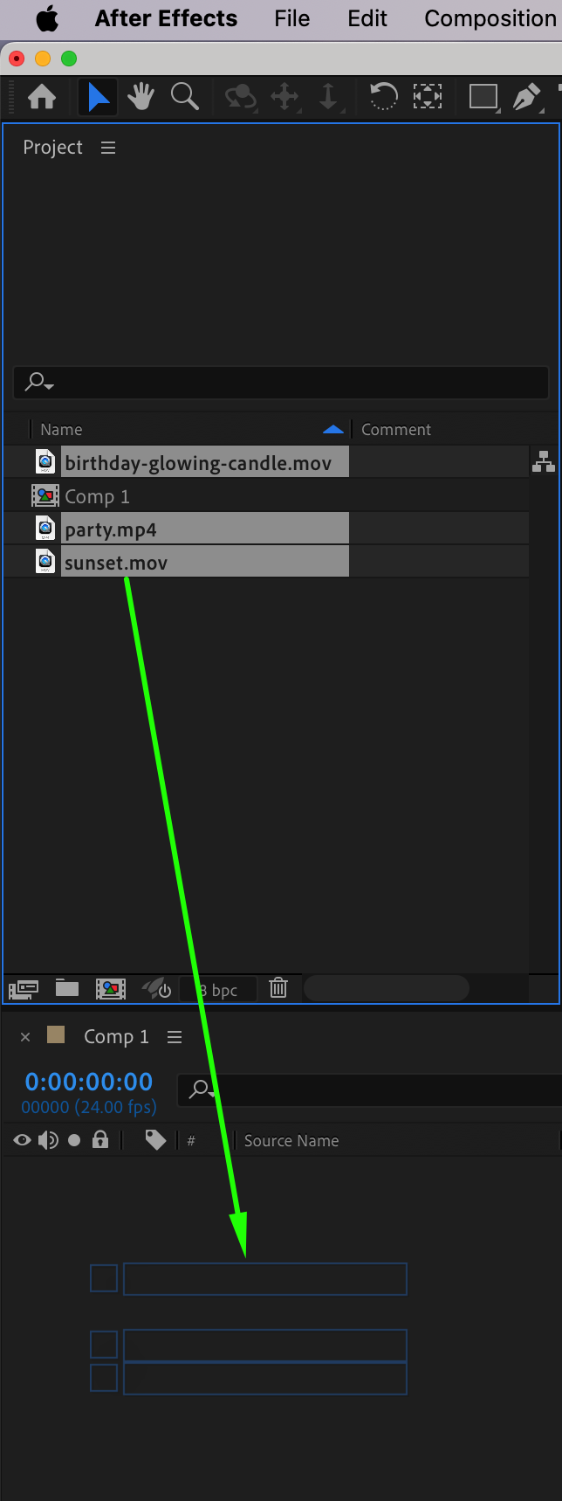This screenshot has width=562, height=1501.
Task: Toggle the audio speaker column header
Action: pyautogui.click(x=48, y=1140)
